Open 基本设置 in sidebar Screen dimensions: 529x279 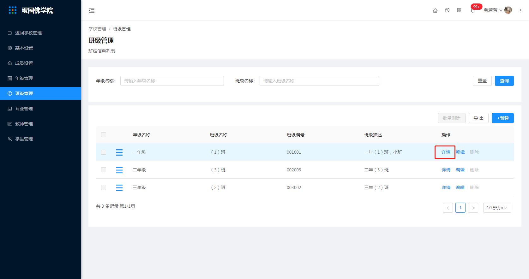pos(40,48)
